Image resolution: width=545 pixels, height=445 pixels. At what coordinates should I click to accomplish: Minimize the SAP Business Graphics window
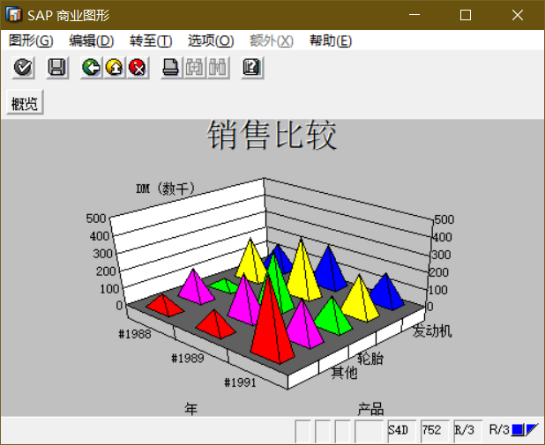pos(414,15)
